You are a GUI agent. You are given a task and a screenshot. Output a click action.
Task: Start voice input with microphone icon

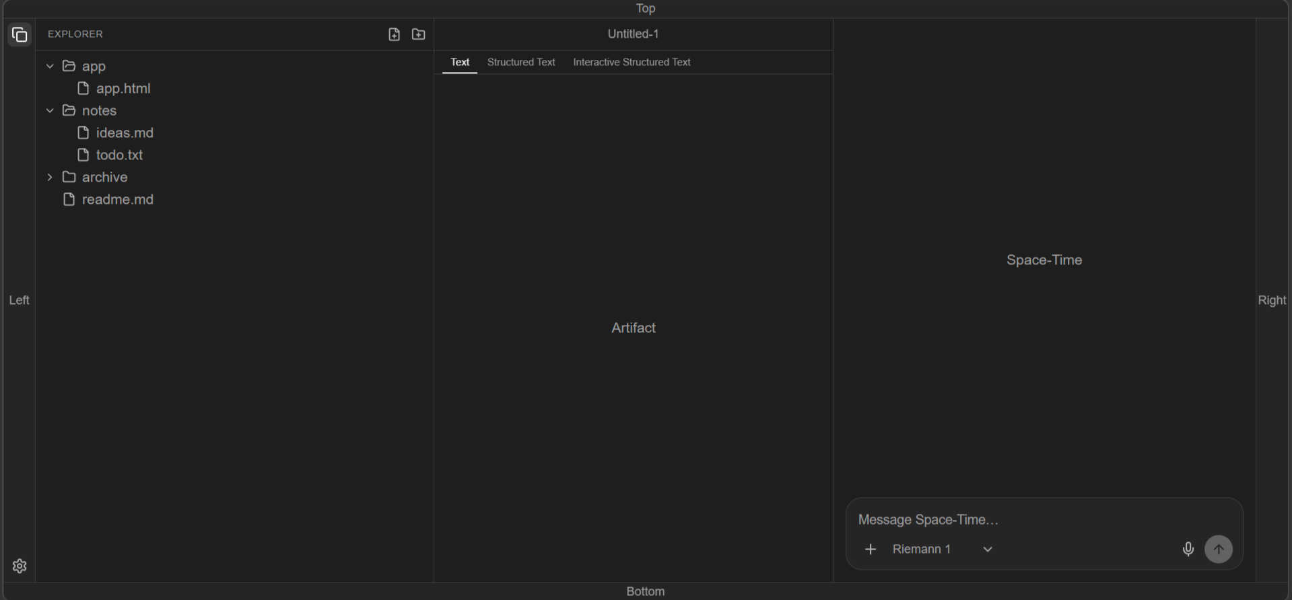click(x=1188, y=549)
